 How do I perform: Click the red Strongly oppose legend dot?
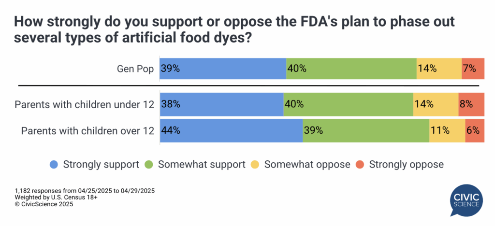coord(360,165)
